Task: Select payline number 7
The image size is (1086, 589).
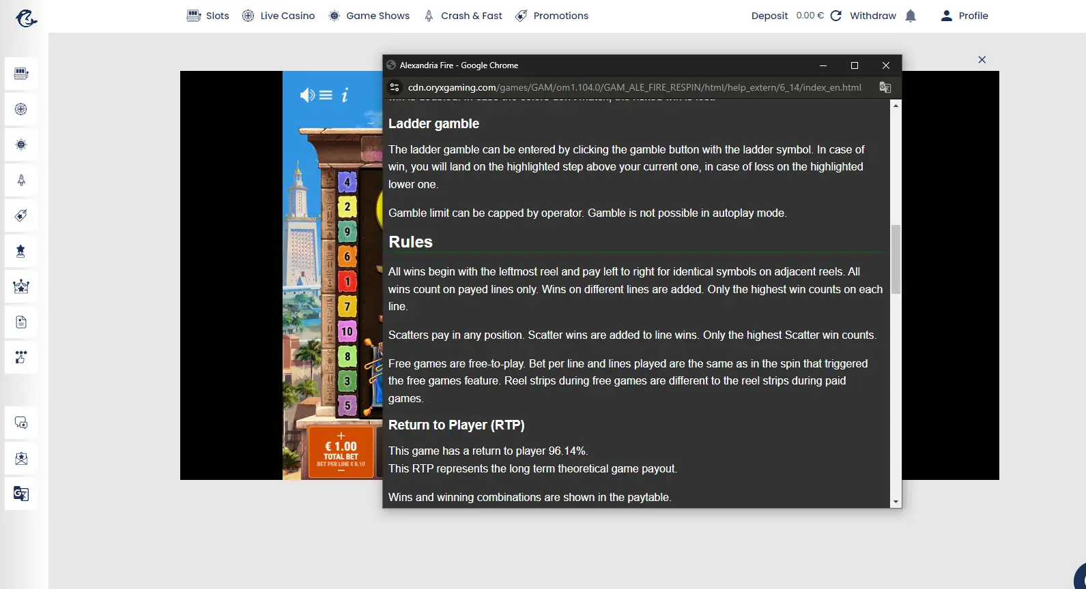Action: pyautogui.click(x=347, y=307)
